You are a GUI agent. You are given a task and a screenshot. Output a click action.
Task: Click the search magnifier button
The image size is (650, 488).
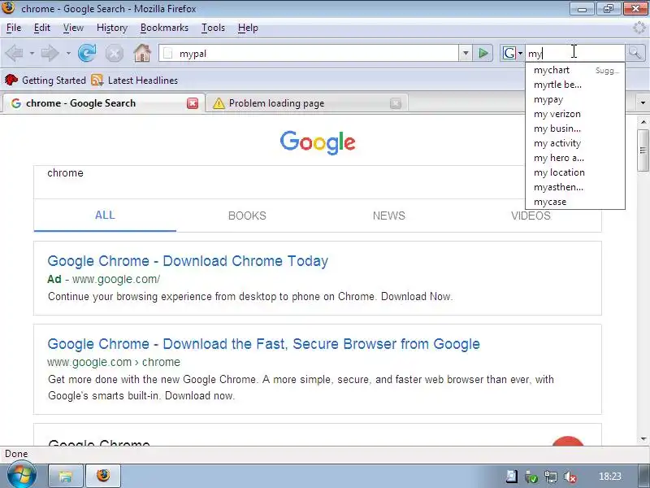coord(635,53)
